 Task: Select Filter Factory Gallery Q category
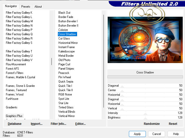19,34
